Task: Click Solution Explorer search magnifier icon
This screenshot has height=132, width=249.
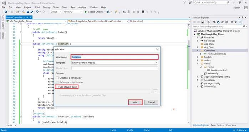Action: pos(244,26)
